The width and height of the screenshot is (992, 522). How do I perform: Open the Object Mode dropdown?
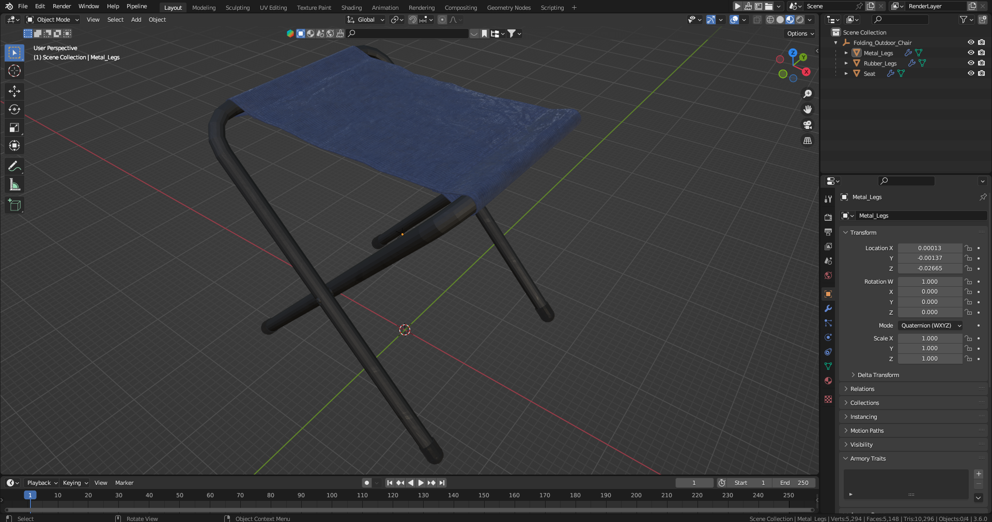click(53, 20)
